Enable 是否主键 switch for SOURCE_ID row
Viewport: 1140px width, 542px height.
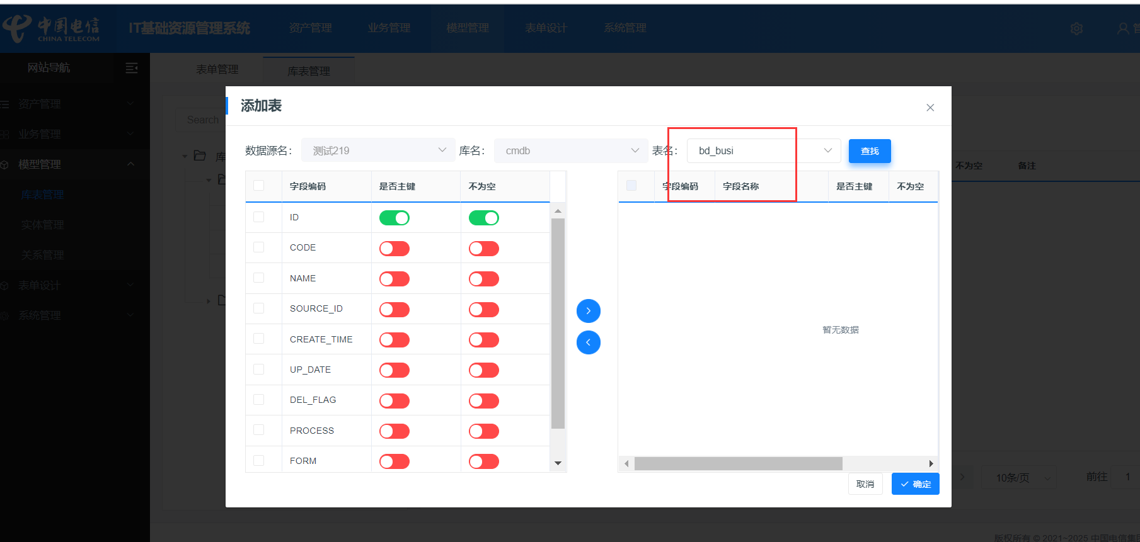pyautogui.click(x=394, y=310)
